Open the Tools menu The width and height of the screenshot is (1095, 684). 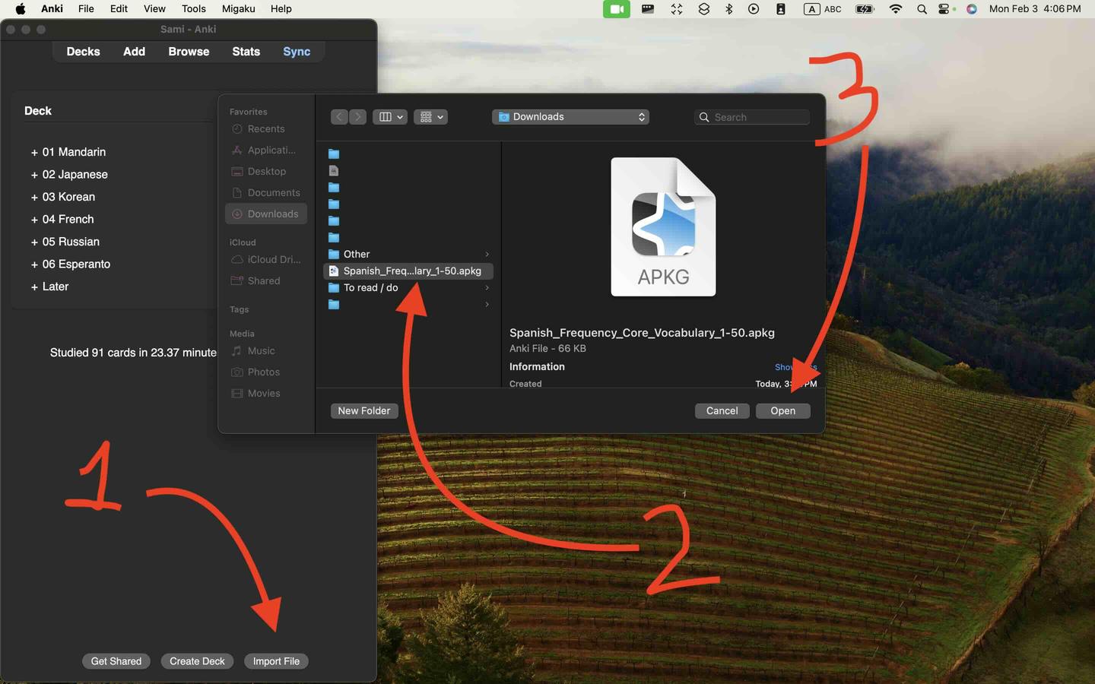[x=193, y=9]
